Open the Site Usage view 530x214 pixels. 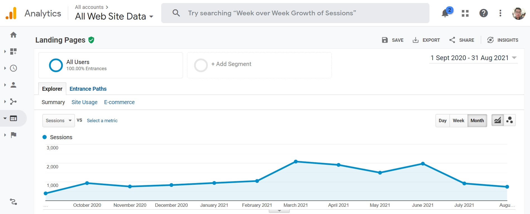coord(84,102)
